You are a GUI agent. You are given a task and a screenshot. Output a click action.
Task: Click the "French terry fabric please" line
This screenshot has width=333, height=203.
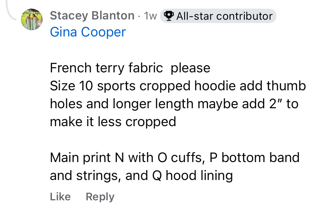click(x=130, y=68)
